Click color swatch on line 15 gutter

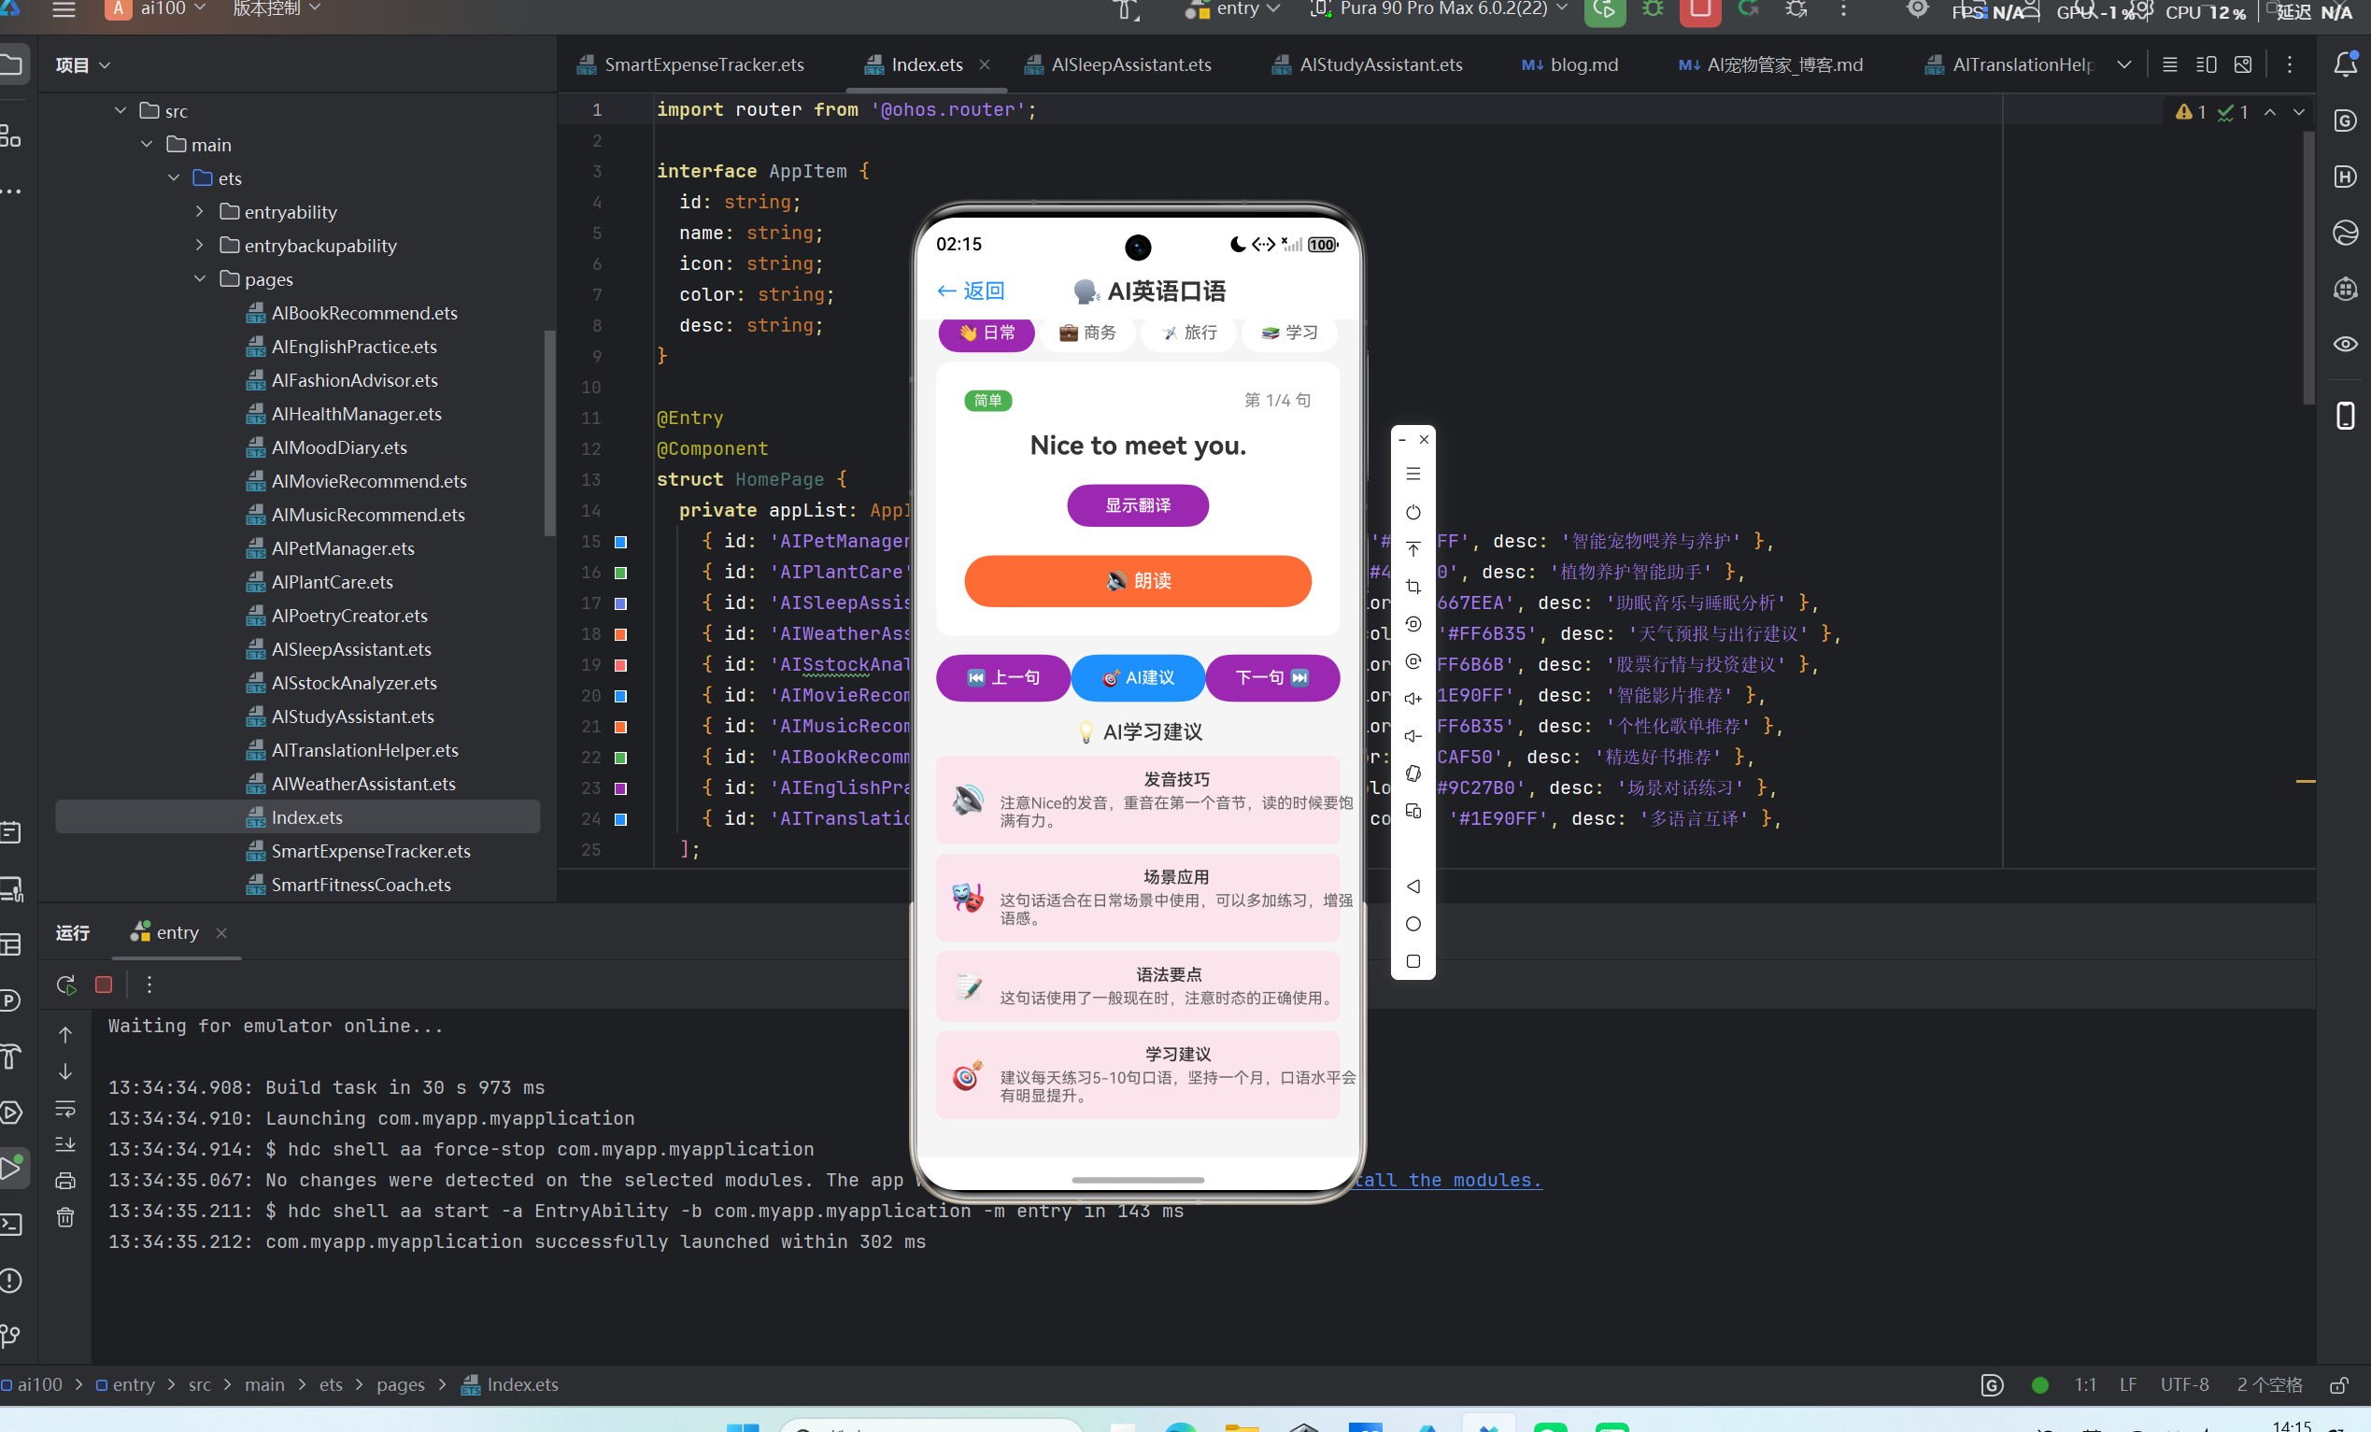620,542
